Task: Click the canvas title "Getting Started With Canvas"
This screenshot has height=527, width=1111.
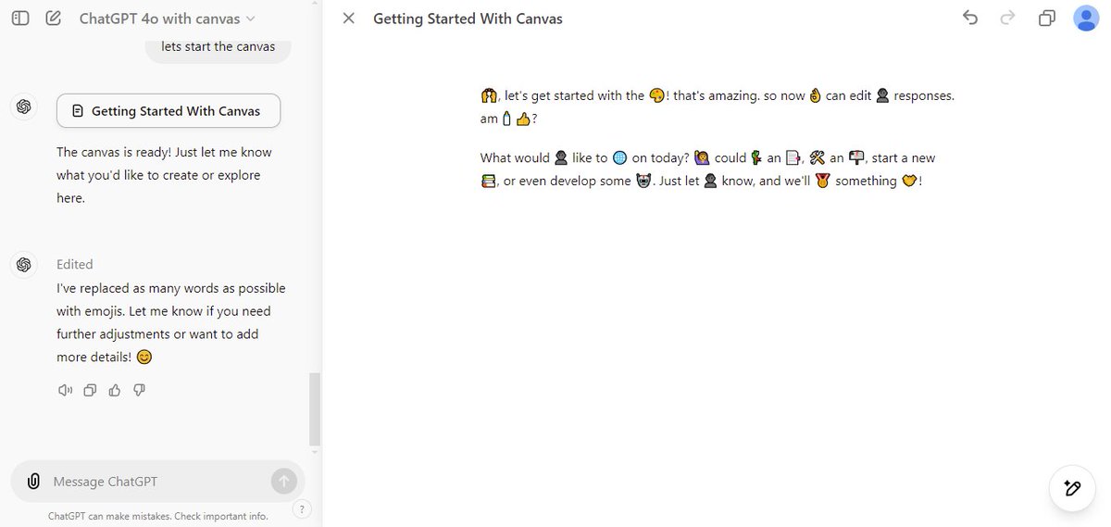Action: pyautogui.click(x=468, y=19)
